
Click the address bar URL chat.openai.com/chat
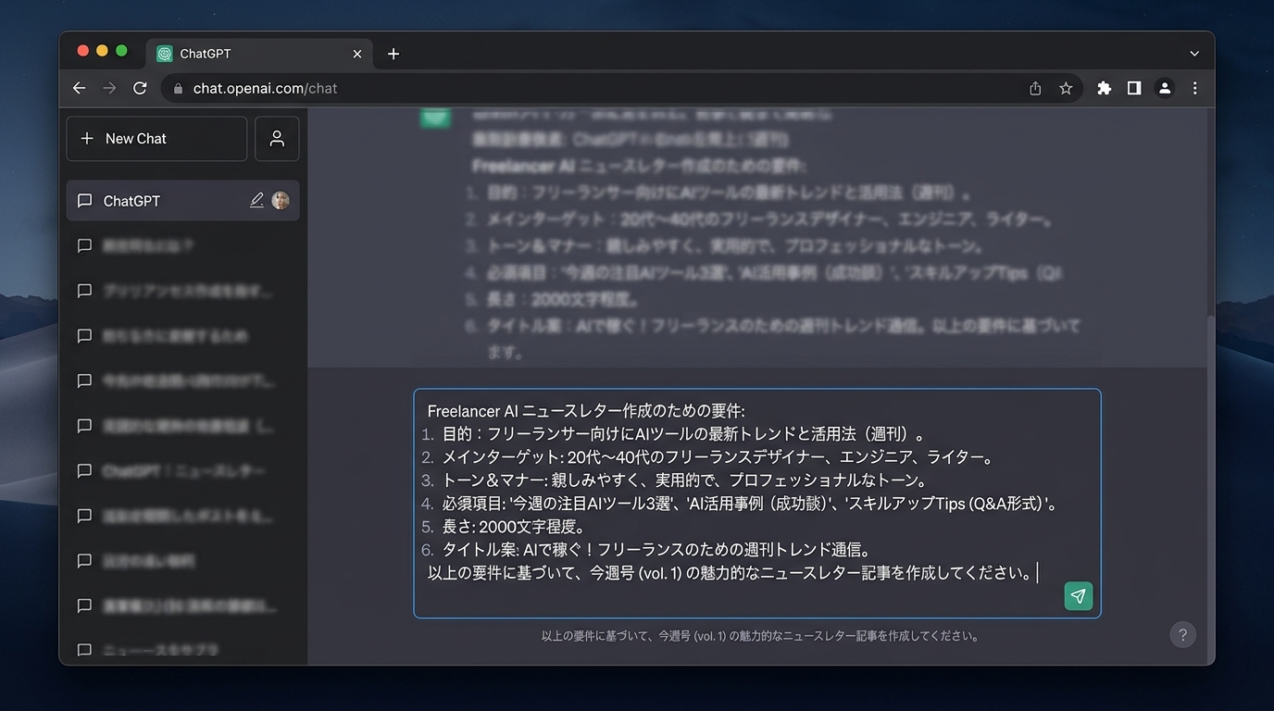[265, 88]
